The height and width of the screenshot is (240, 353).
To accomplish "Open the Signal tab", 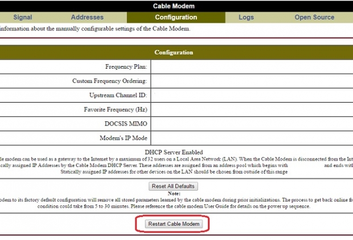I will pos(23,17).
